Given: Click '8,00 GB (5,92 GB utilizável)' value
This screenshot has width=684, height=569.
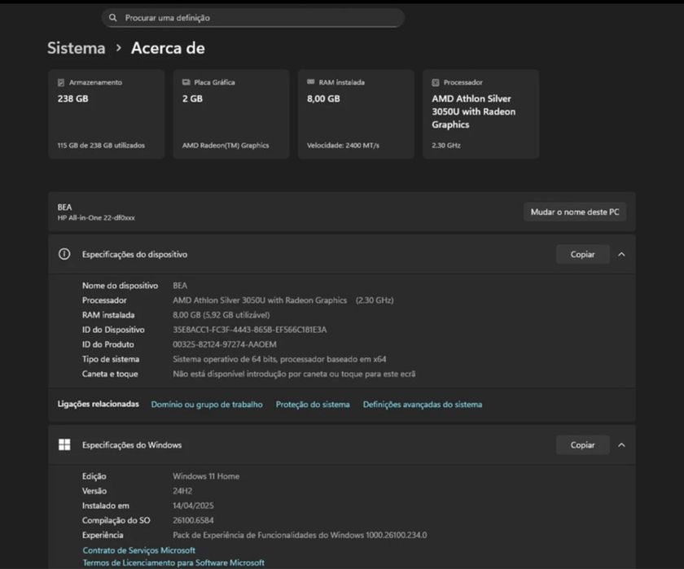Looking at the screenshot, I should tap(221, 315).
